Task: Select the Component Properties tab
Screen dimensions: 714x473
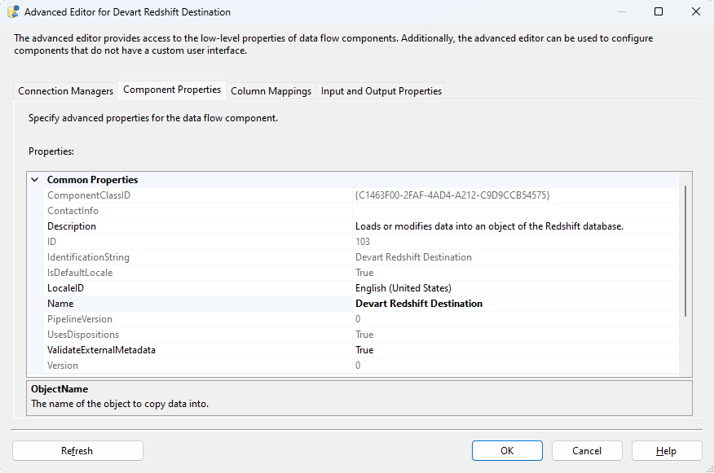Action: 172,90
